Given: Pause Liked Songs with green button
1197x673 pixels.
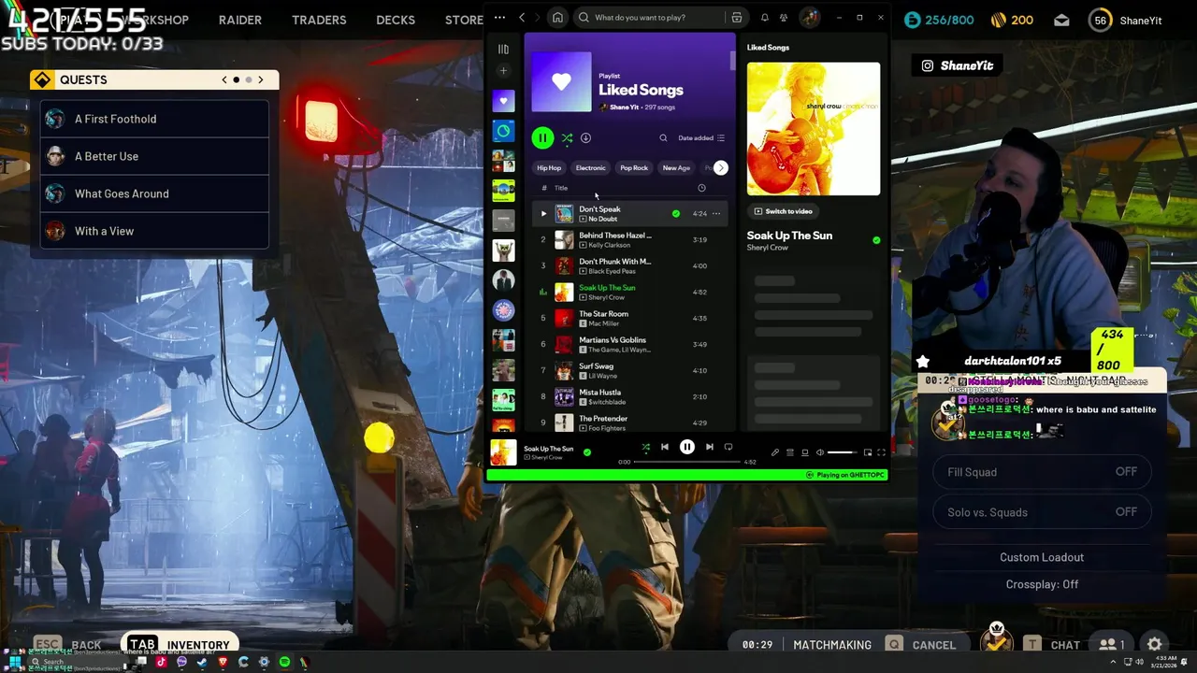Looking at the screenshot, I should click(x=542, y=138).
